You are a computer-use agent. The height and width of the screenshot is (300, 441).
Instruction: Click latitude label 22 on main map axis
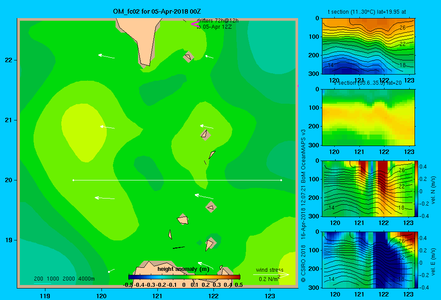pos(8,60)
